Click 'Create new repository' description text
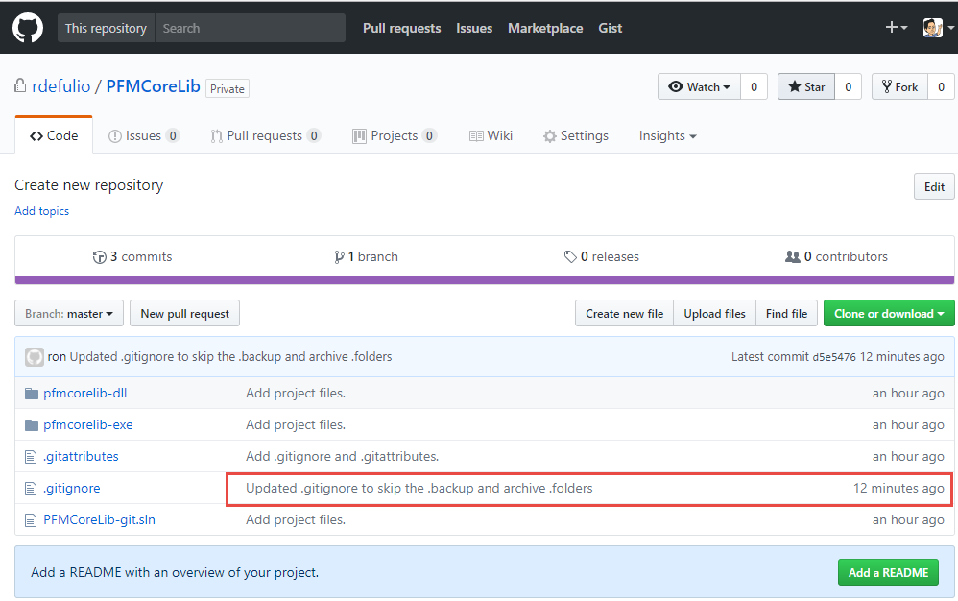The image size is (958, 601). (89, 185)
